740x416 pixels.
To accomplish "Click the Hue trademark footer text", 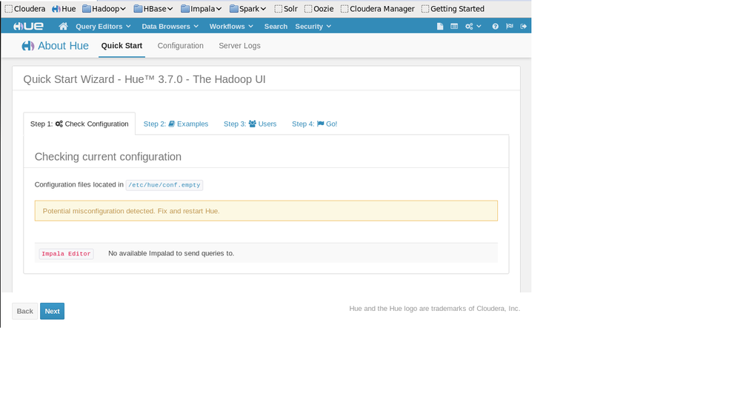I will click(x=435, y=309).
